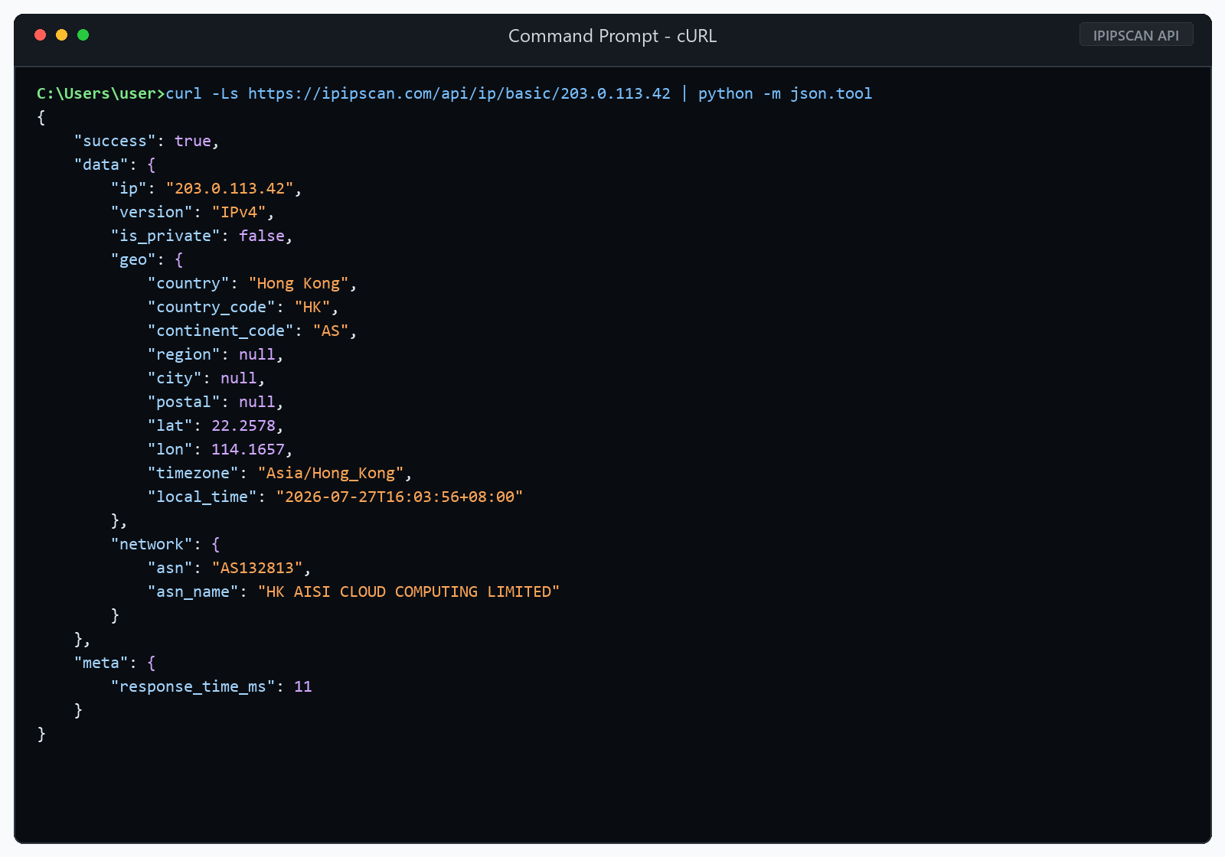Click the IPIPSCAN API badge button
1225x857 pixels.
point(1136,35)
